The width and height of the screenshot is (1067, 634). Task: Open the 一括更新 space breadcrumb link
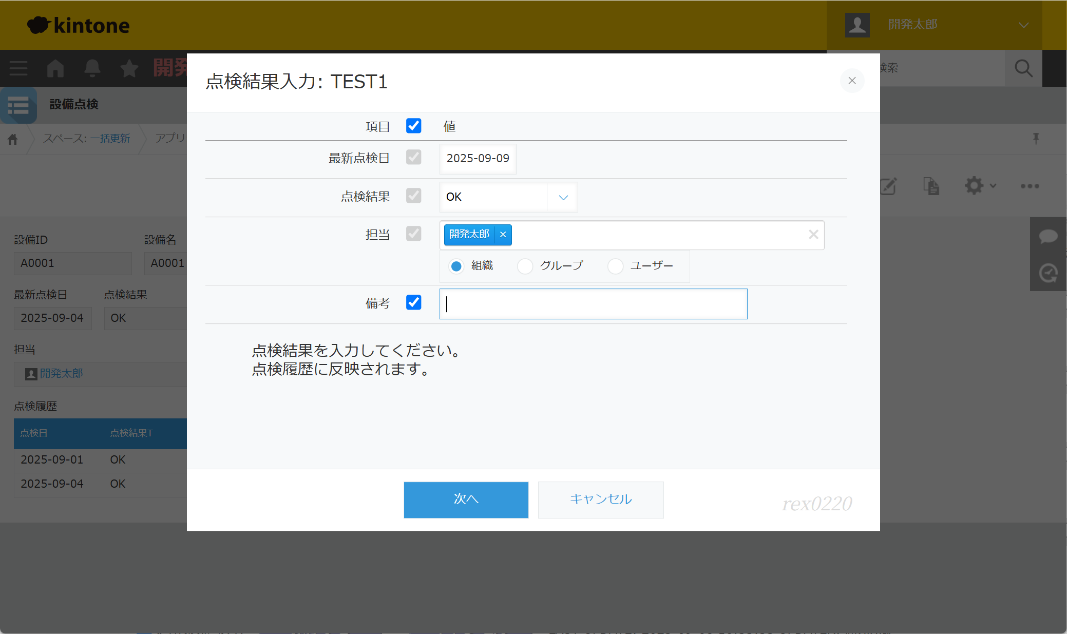[x=110, y=139]
